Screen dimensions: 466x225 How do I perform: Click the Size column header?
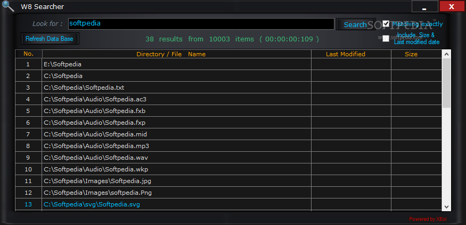(416, 54)
